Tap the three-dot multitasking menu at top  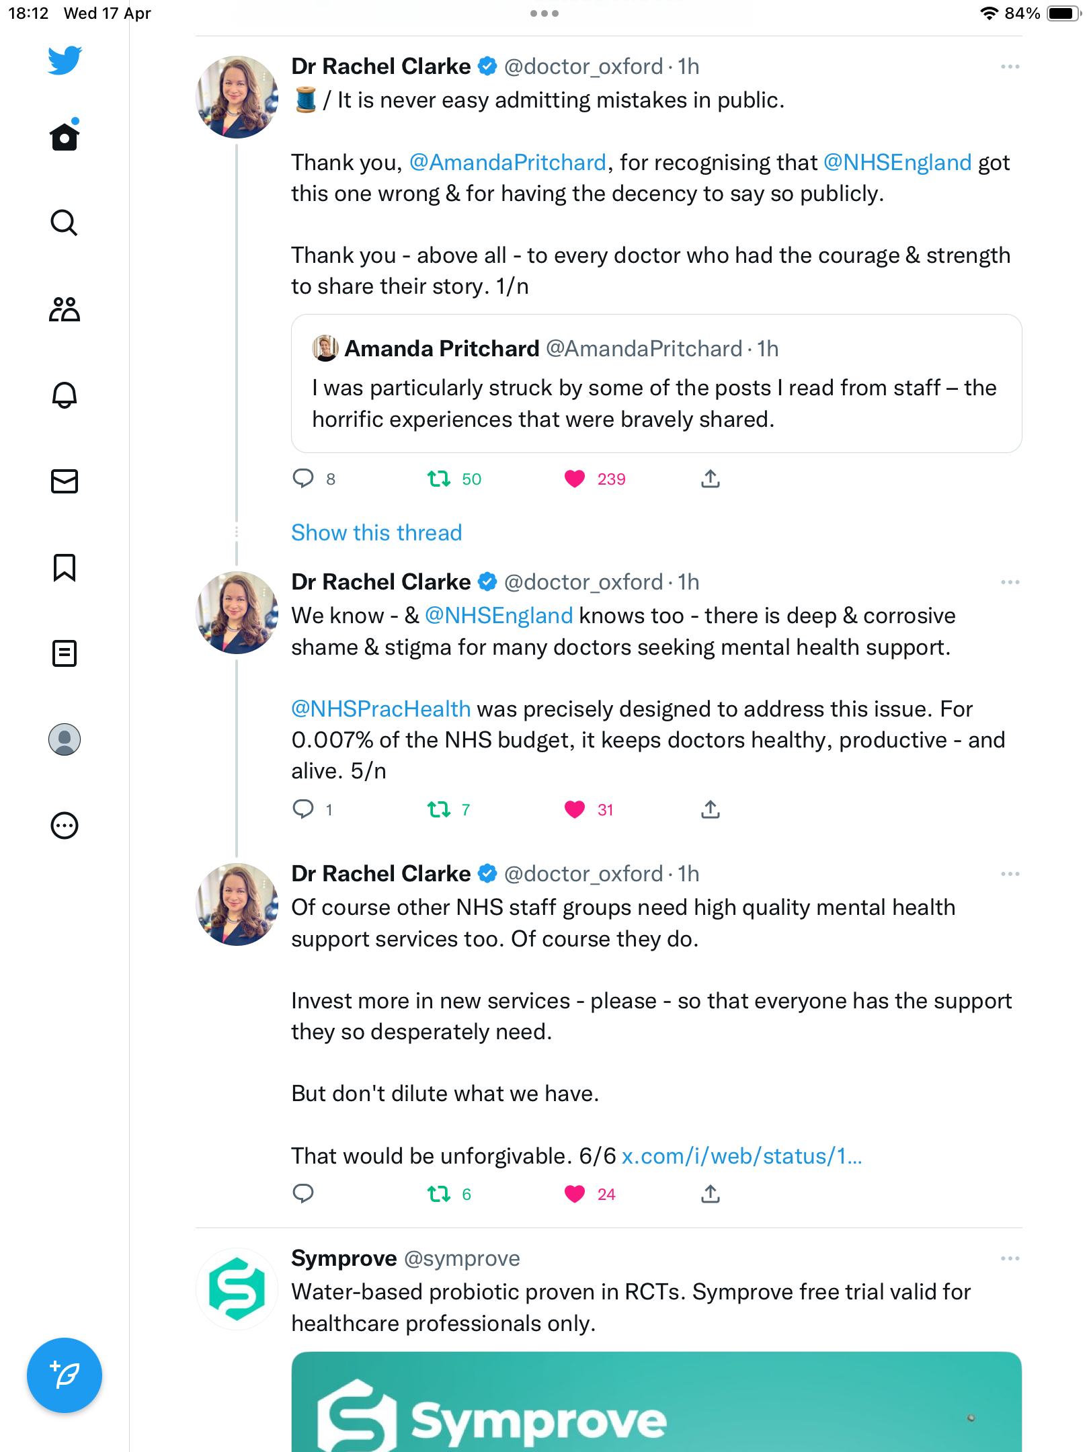[544, 13]
